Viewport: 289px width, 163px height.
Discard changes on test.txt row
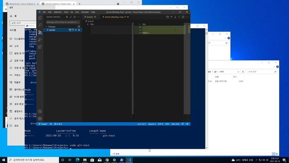point(73,30)
